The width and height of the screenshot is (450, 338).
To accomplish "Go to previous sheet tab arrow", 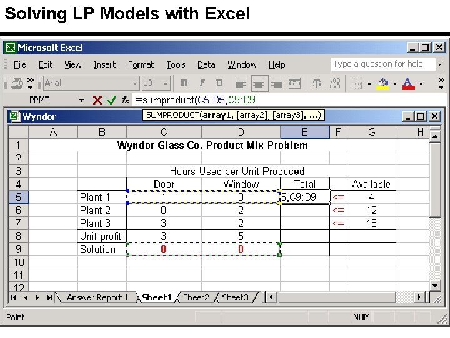I will click(26, 298).
